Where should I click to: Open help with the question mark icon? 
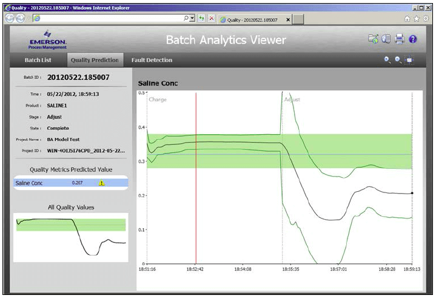tap(413, 39)
